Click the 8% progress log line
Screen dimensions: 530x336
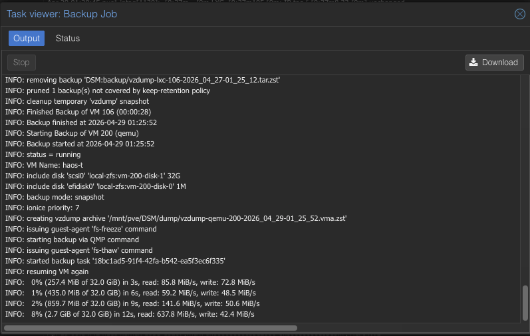[130, 314]
